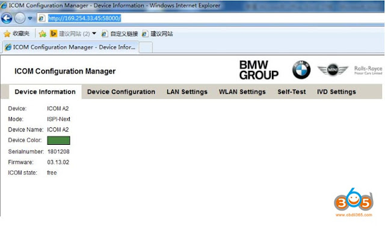Click the green Device Color swatch
Screen dimensions: 385x232
[59, 141]
